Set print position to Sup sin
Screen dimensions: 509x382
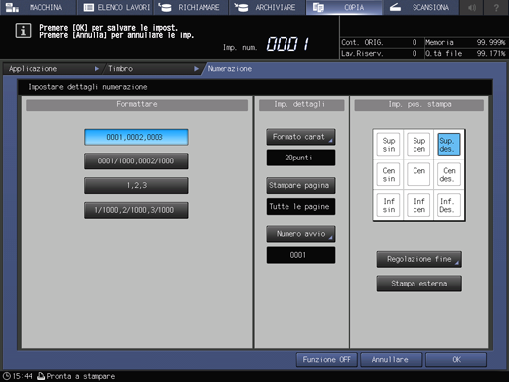pyautogui.click(x=388, y=145)
